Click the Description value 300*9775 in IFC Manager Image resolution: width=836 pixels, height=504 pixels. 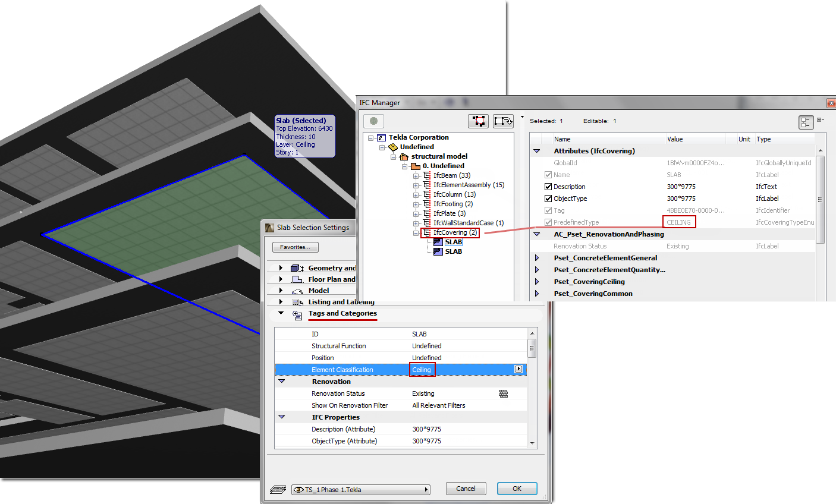(681, 187)
